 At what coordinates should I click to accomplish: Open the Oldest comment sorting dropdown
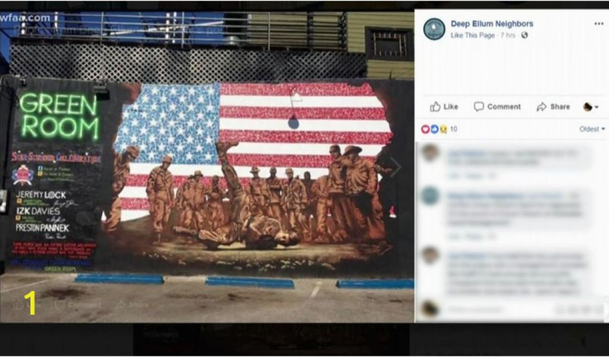(x=592, y=129)
